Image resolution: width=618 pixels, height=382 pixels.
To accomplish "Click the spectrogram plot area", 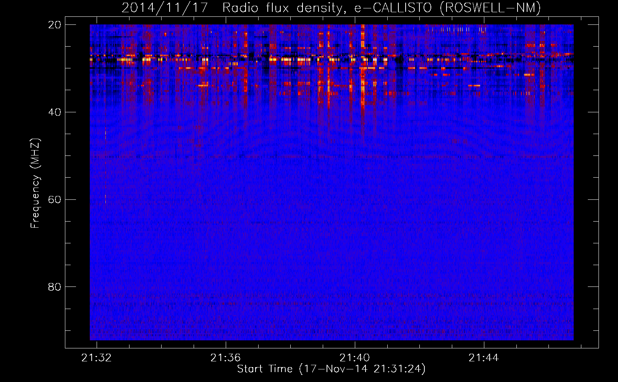I will pos(332,182).
